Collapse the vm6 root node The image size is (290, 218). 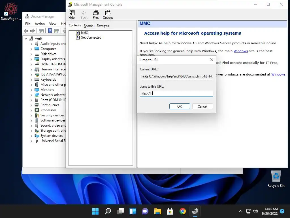[x=26, y=39]
